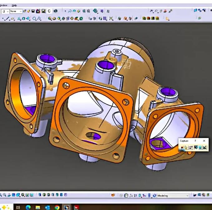Select the diagonal line tool in second toolbar row
Screen dimensions: 212x210
pyautogui.click(x=7, y=18)
